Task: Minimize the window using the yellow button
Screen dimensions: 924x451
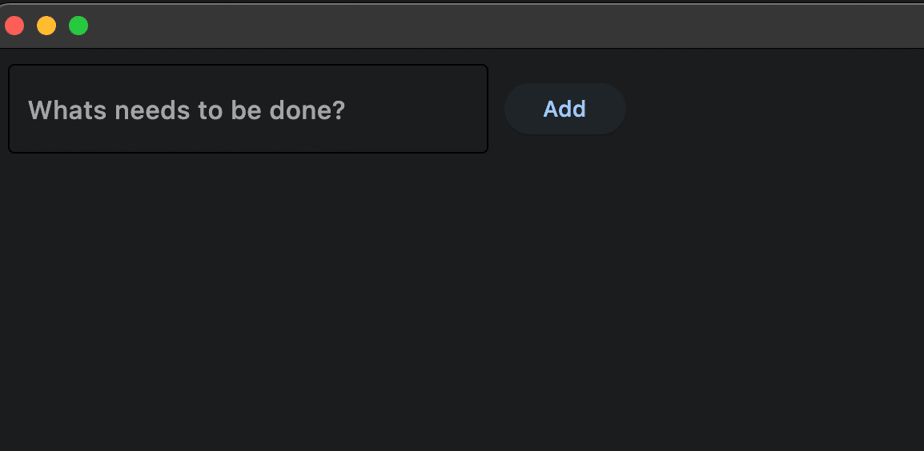Action: tap(46, 26)
